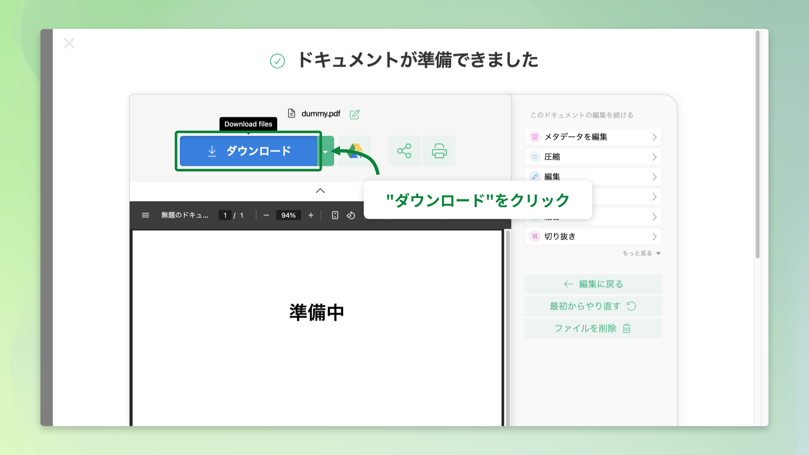Select 圧縮 option

(x=593, y=157)
